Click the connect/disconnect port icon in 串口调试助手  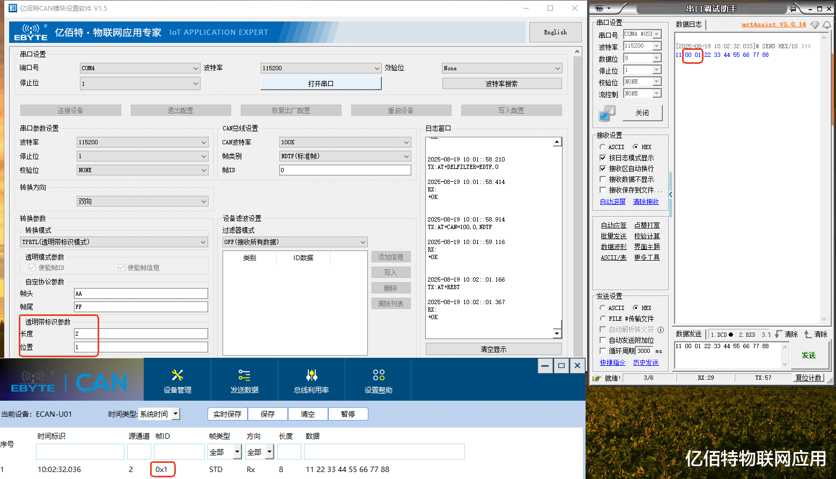[x=607, y=113]
